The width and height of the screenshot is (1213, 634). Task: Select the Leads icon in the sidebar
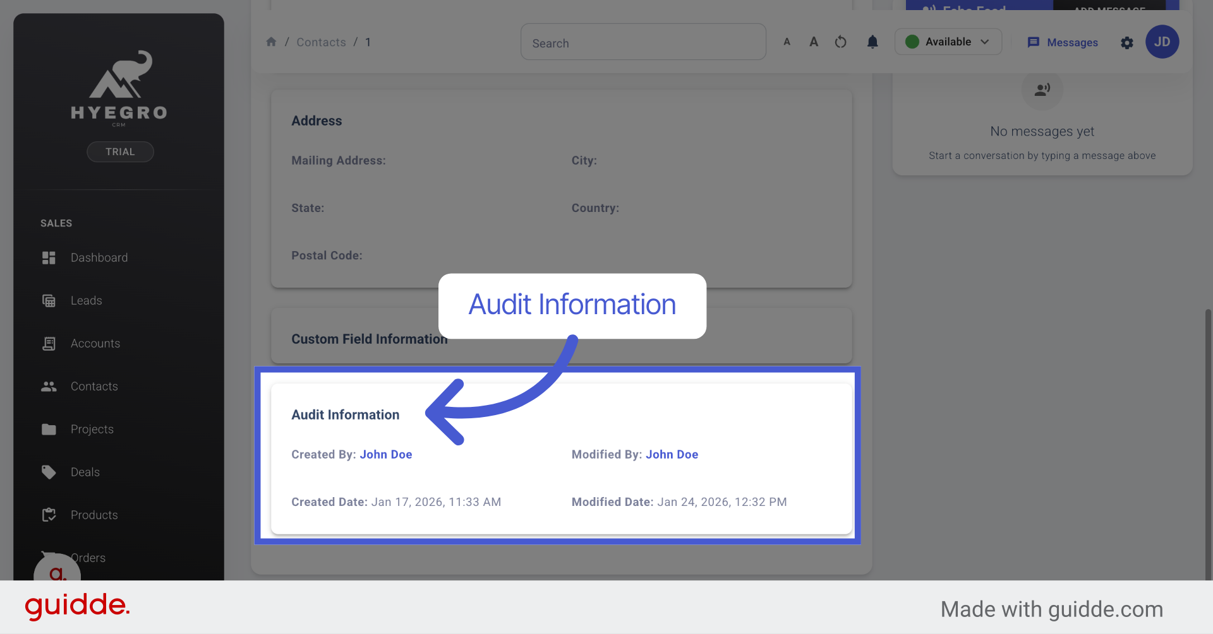49,300
